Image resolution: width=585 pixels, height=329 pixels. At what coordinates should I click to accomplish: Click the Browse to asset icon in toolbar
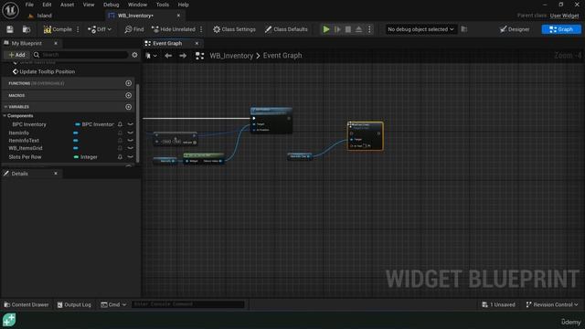pos(27,29)
